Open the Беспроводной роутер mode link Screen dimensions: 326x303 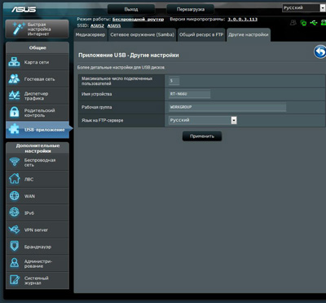click(x=138, y=20)
